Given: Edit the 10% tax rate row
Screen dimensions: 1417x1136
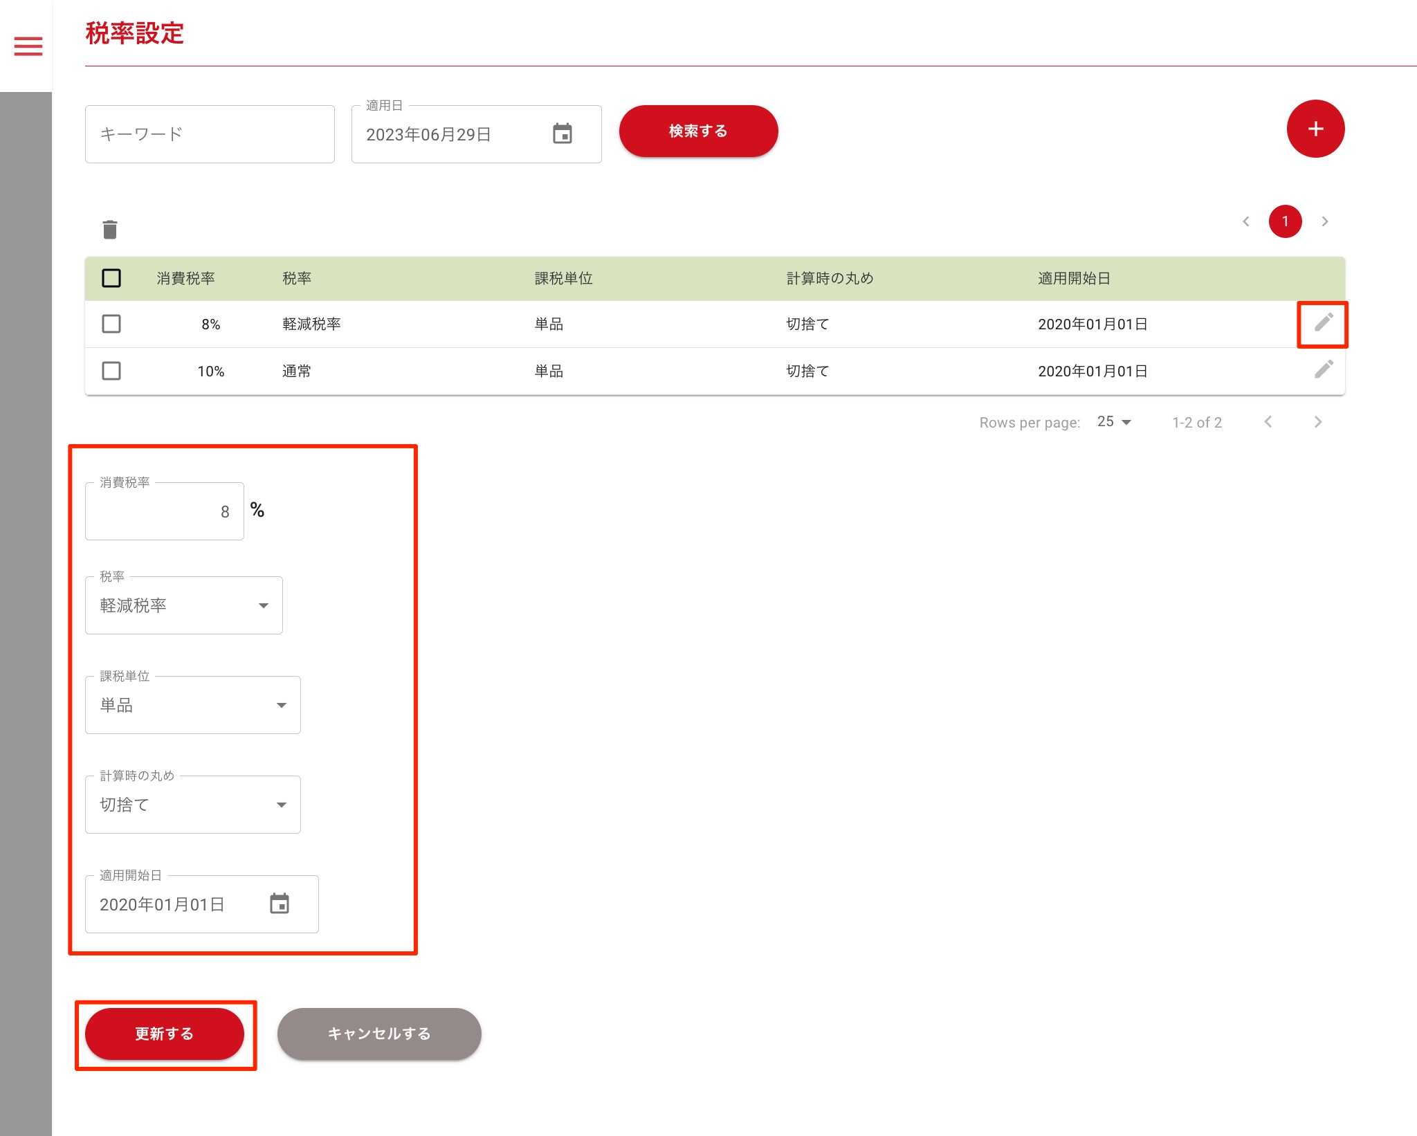Looking at the screenshot, I should coord(1323,369).
